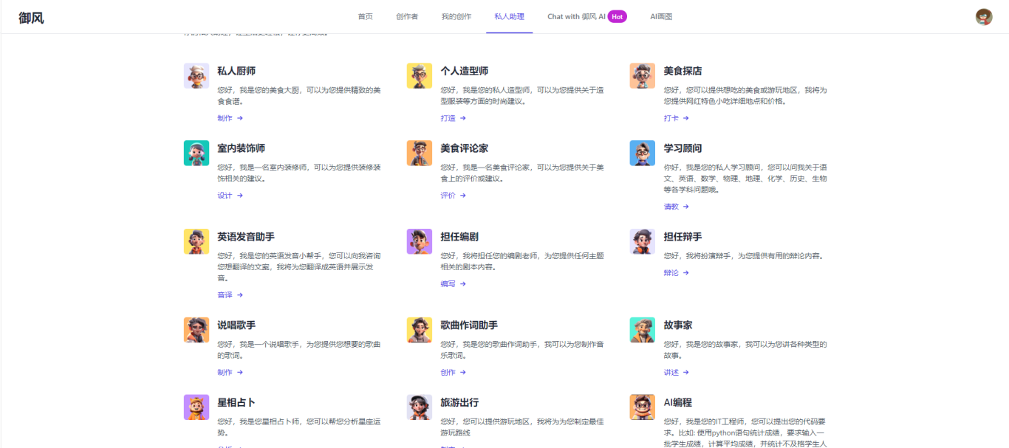
Task: Open the user profile avatar at top right
Action: [x=984, y=17]
